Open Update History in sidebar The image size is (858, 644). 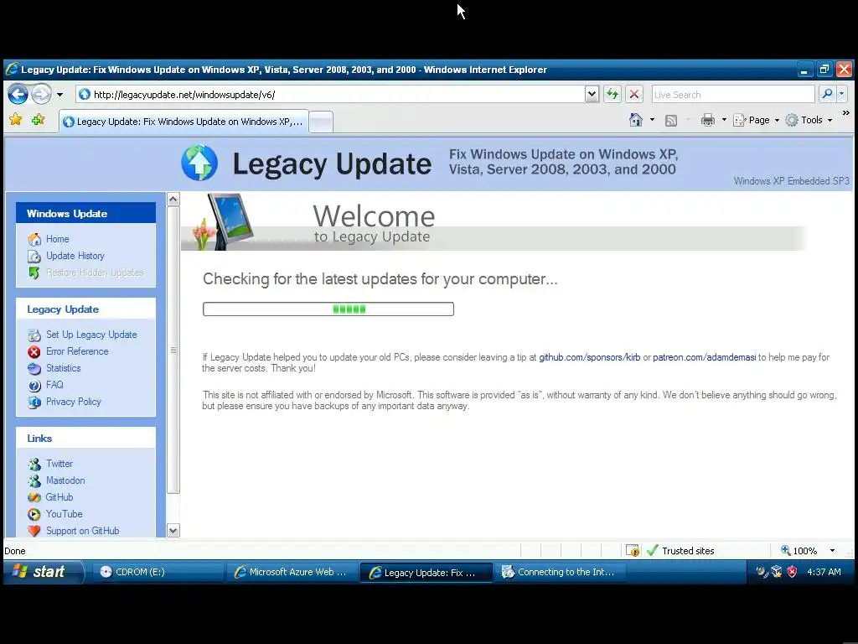click(75, 256)
